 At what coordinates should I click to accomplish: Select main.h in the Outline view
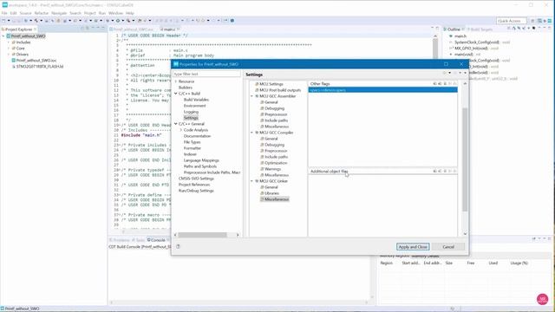[x=460, y=36]
